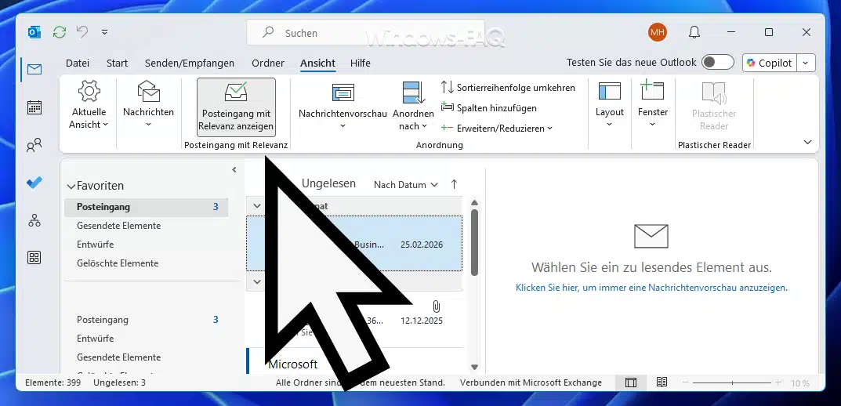
Task: Select normal view button in status bar
Action: 630,382
